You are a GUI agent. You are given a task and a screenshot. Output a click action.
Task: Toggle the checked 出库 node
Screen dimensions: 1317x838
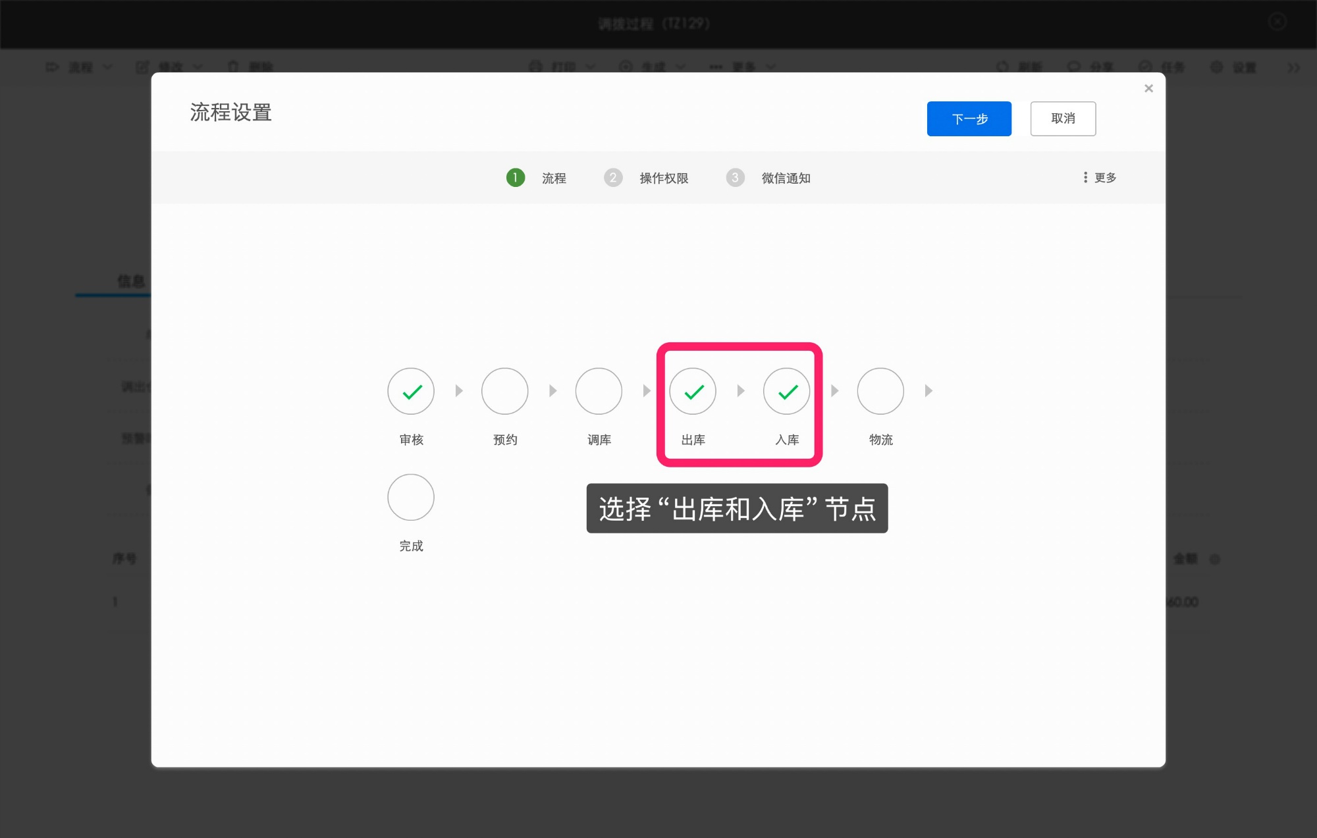point(693,391)
